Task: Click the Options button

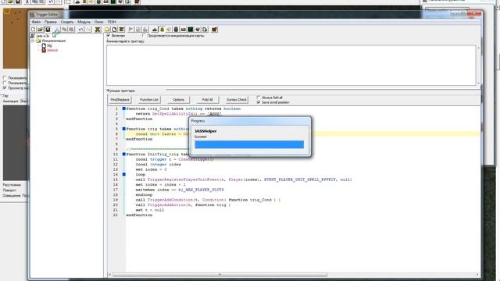Action: click(178, 100)
